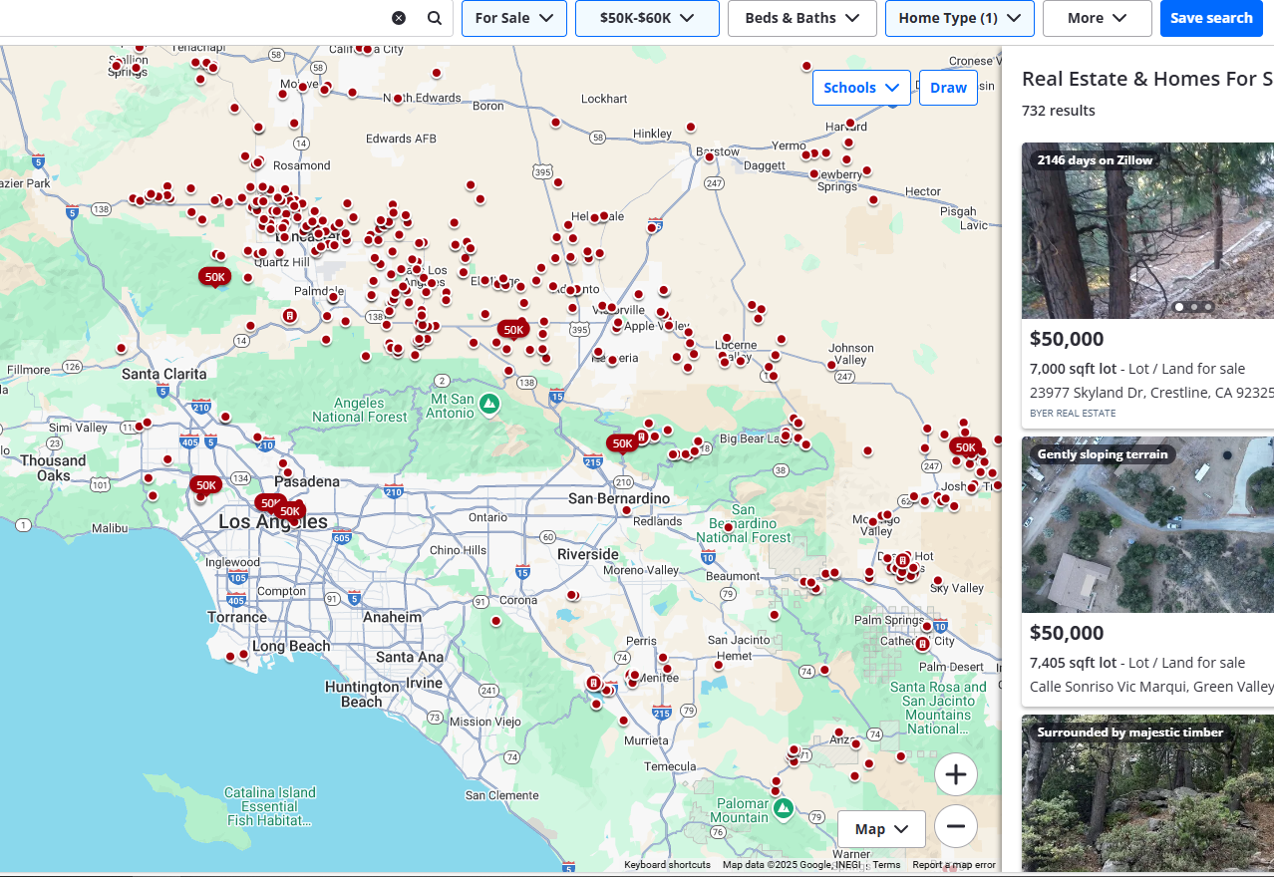
Task: Click the Santa Clarita city label
Action: click(x=164, y=374)
